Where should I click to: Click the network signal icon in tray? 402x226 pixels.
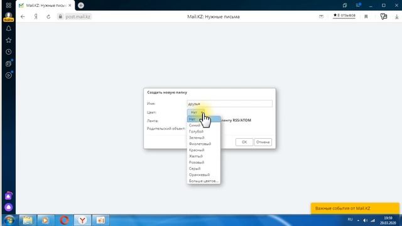[373, 220]
